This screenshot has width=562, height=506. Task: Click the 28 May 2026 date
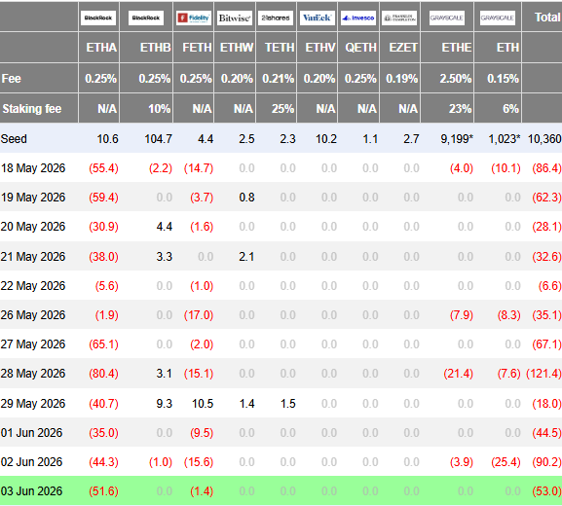(x=33, y=374)
